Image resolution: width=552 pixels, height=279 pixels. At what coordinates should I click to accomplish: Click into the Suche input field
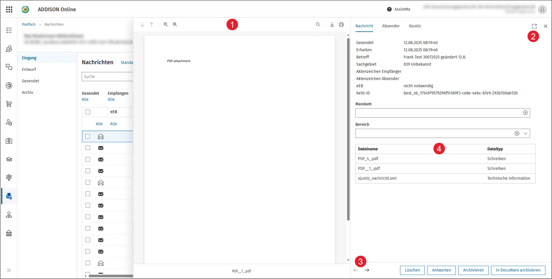pos(107,77)
